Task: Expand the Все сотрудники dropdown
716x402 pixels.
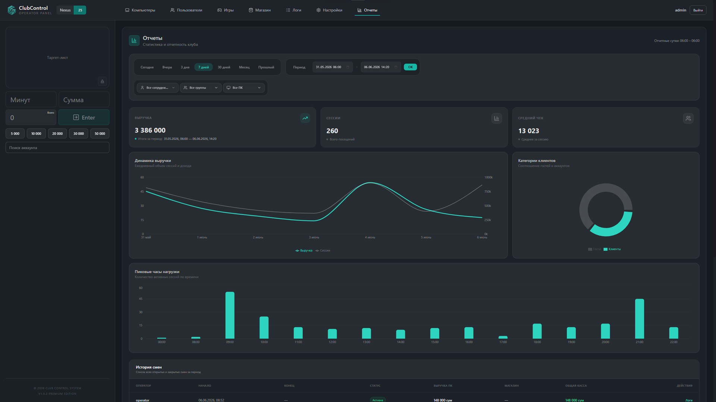Action: (158, 88)
